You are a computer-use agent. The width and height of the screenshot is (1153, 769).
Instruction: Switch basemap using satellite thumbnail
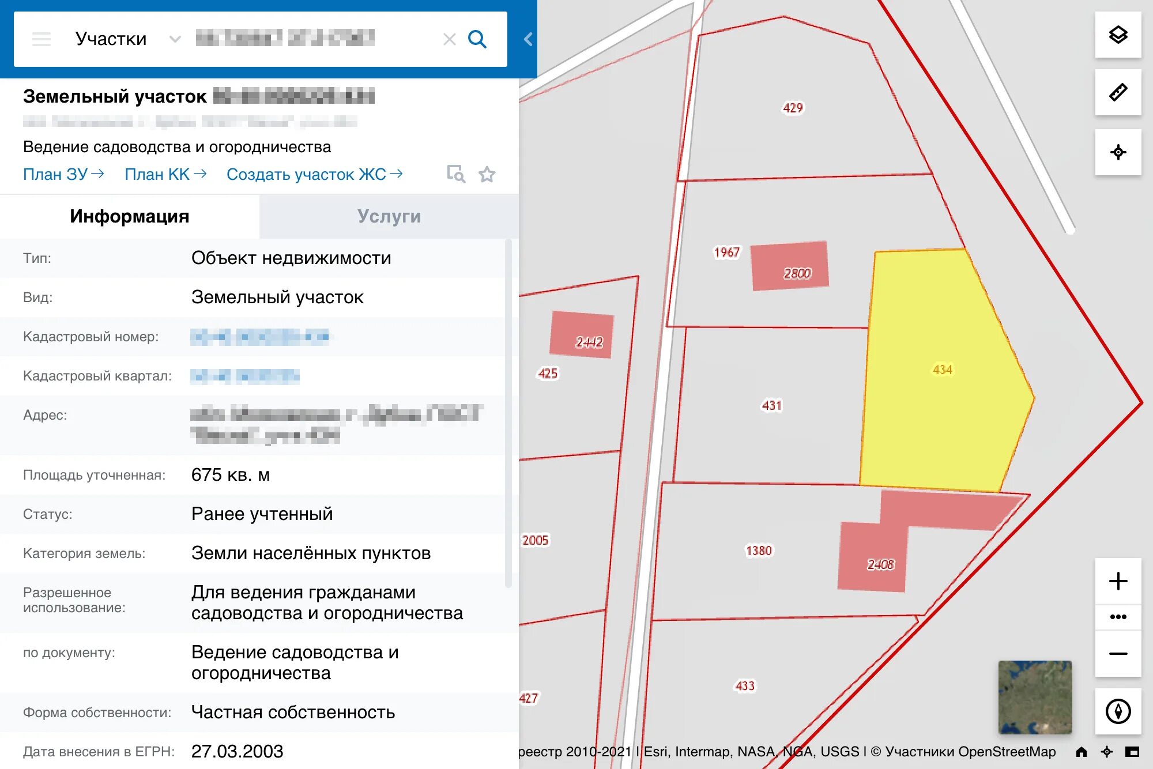1035,697
